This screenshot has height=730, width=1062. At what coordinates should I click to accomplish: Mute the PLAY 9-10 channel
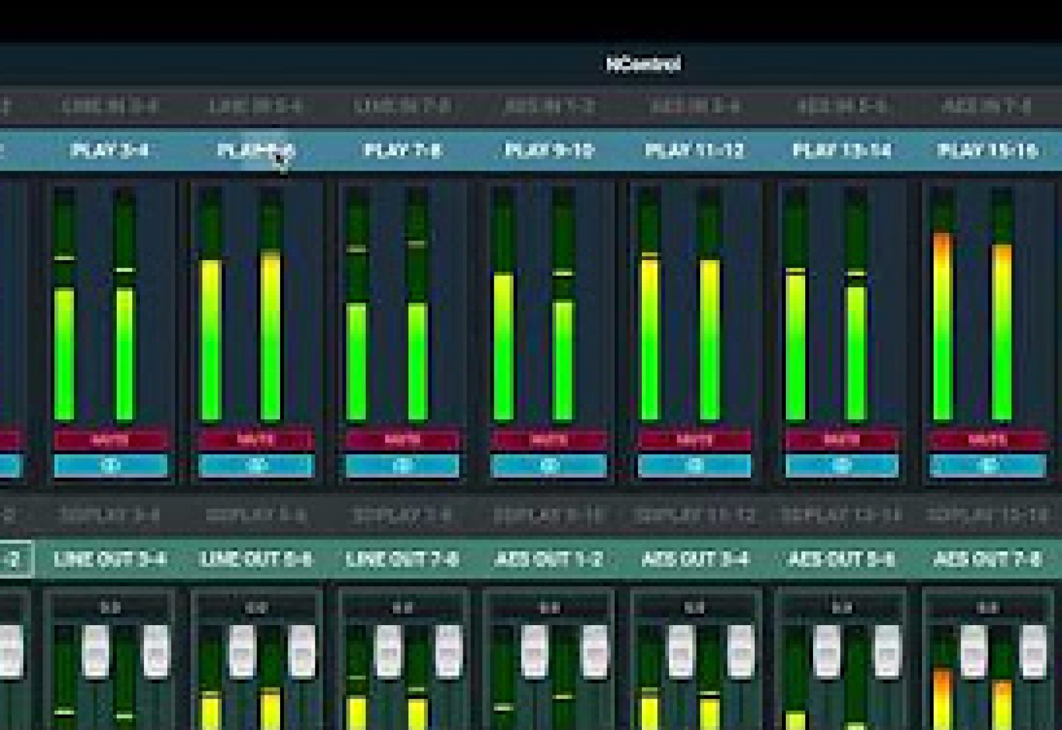(549, 439)
